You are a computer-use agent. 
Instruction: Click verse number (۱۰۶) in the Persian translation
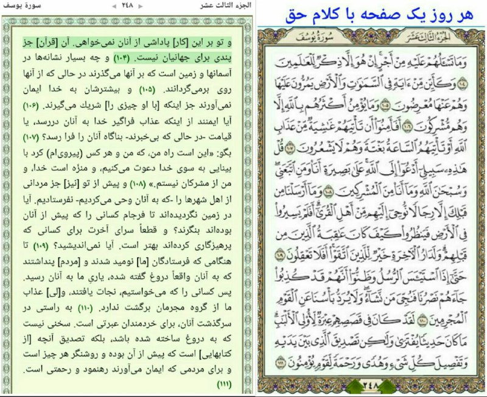30,105
